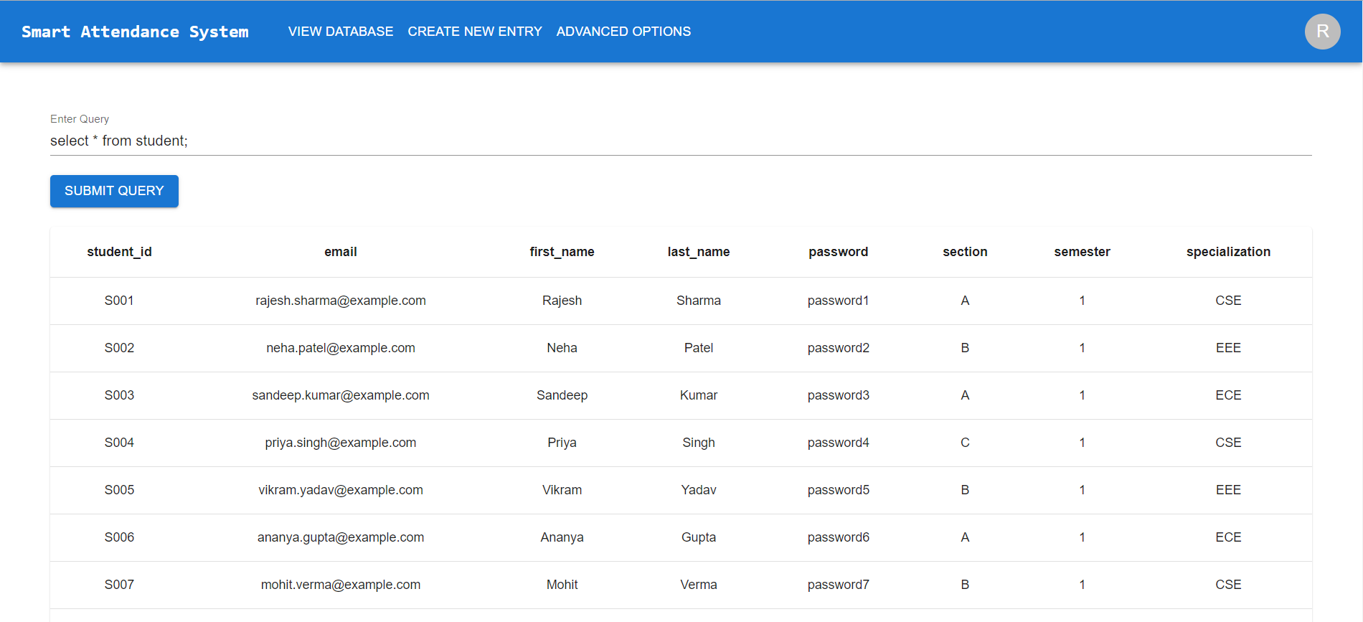
Task: Click email sandeep.kumar@example.com
Action: (341, 395)
